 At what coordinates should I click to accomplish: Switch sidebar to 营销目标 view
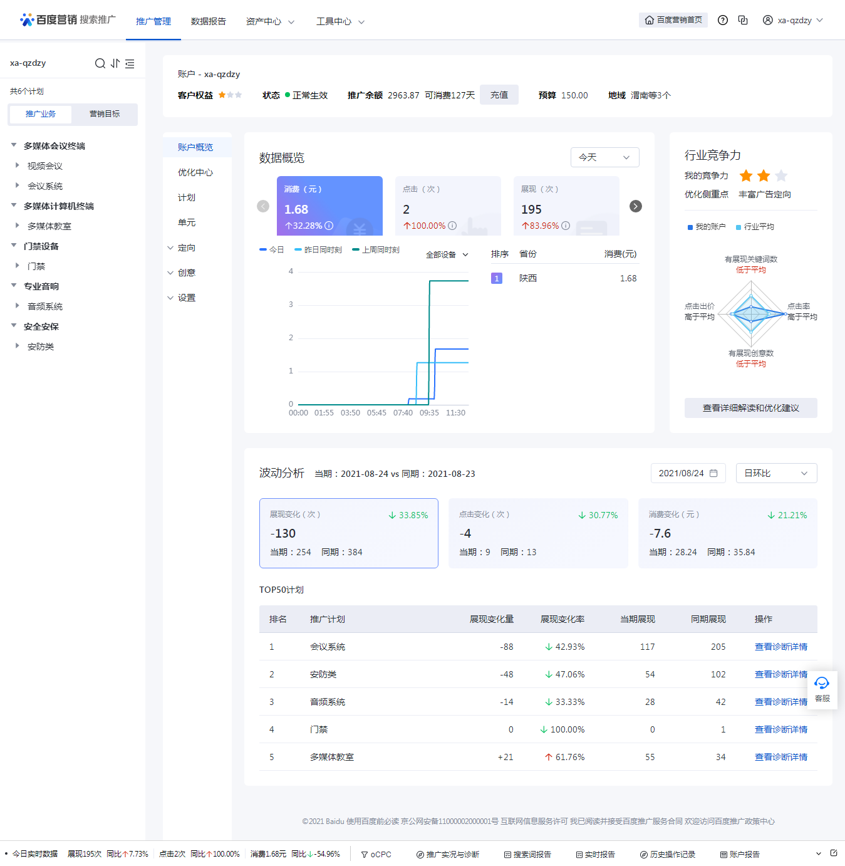(104, 114)
